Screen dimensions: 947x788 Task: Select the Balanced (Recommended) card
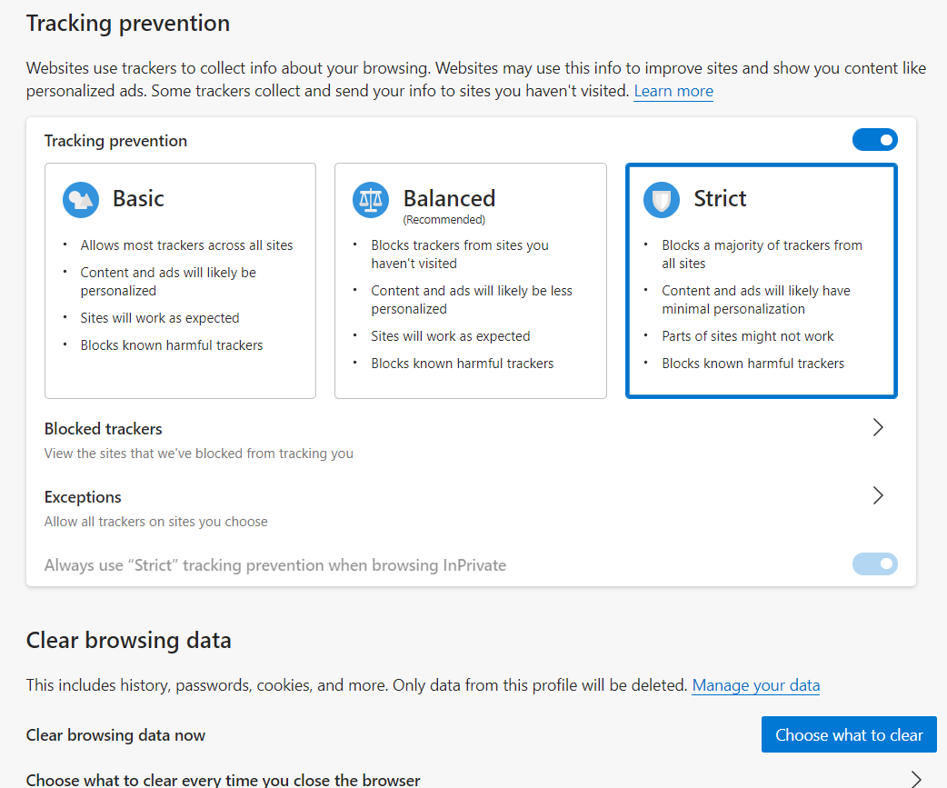pos(471,281)
